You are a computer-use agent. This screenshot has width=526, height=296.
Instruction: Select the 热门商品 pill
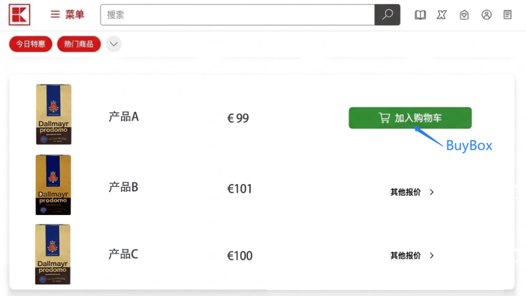pyautogui.click(x=79, y=44)
